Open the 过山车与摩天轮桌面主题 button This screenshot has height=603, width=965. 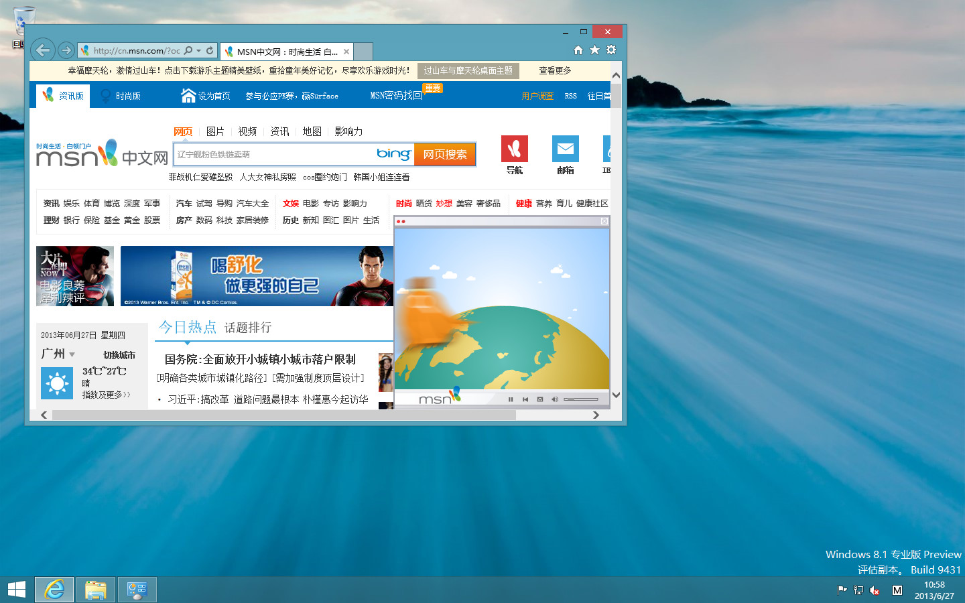coord(468,70)
